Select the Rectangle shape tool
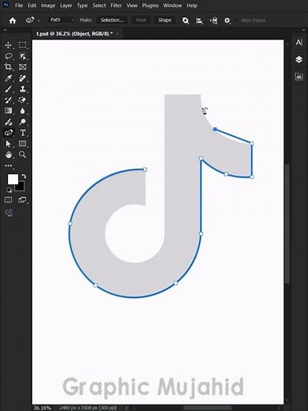308x411 pixels. coord(22,144)
